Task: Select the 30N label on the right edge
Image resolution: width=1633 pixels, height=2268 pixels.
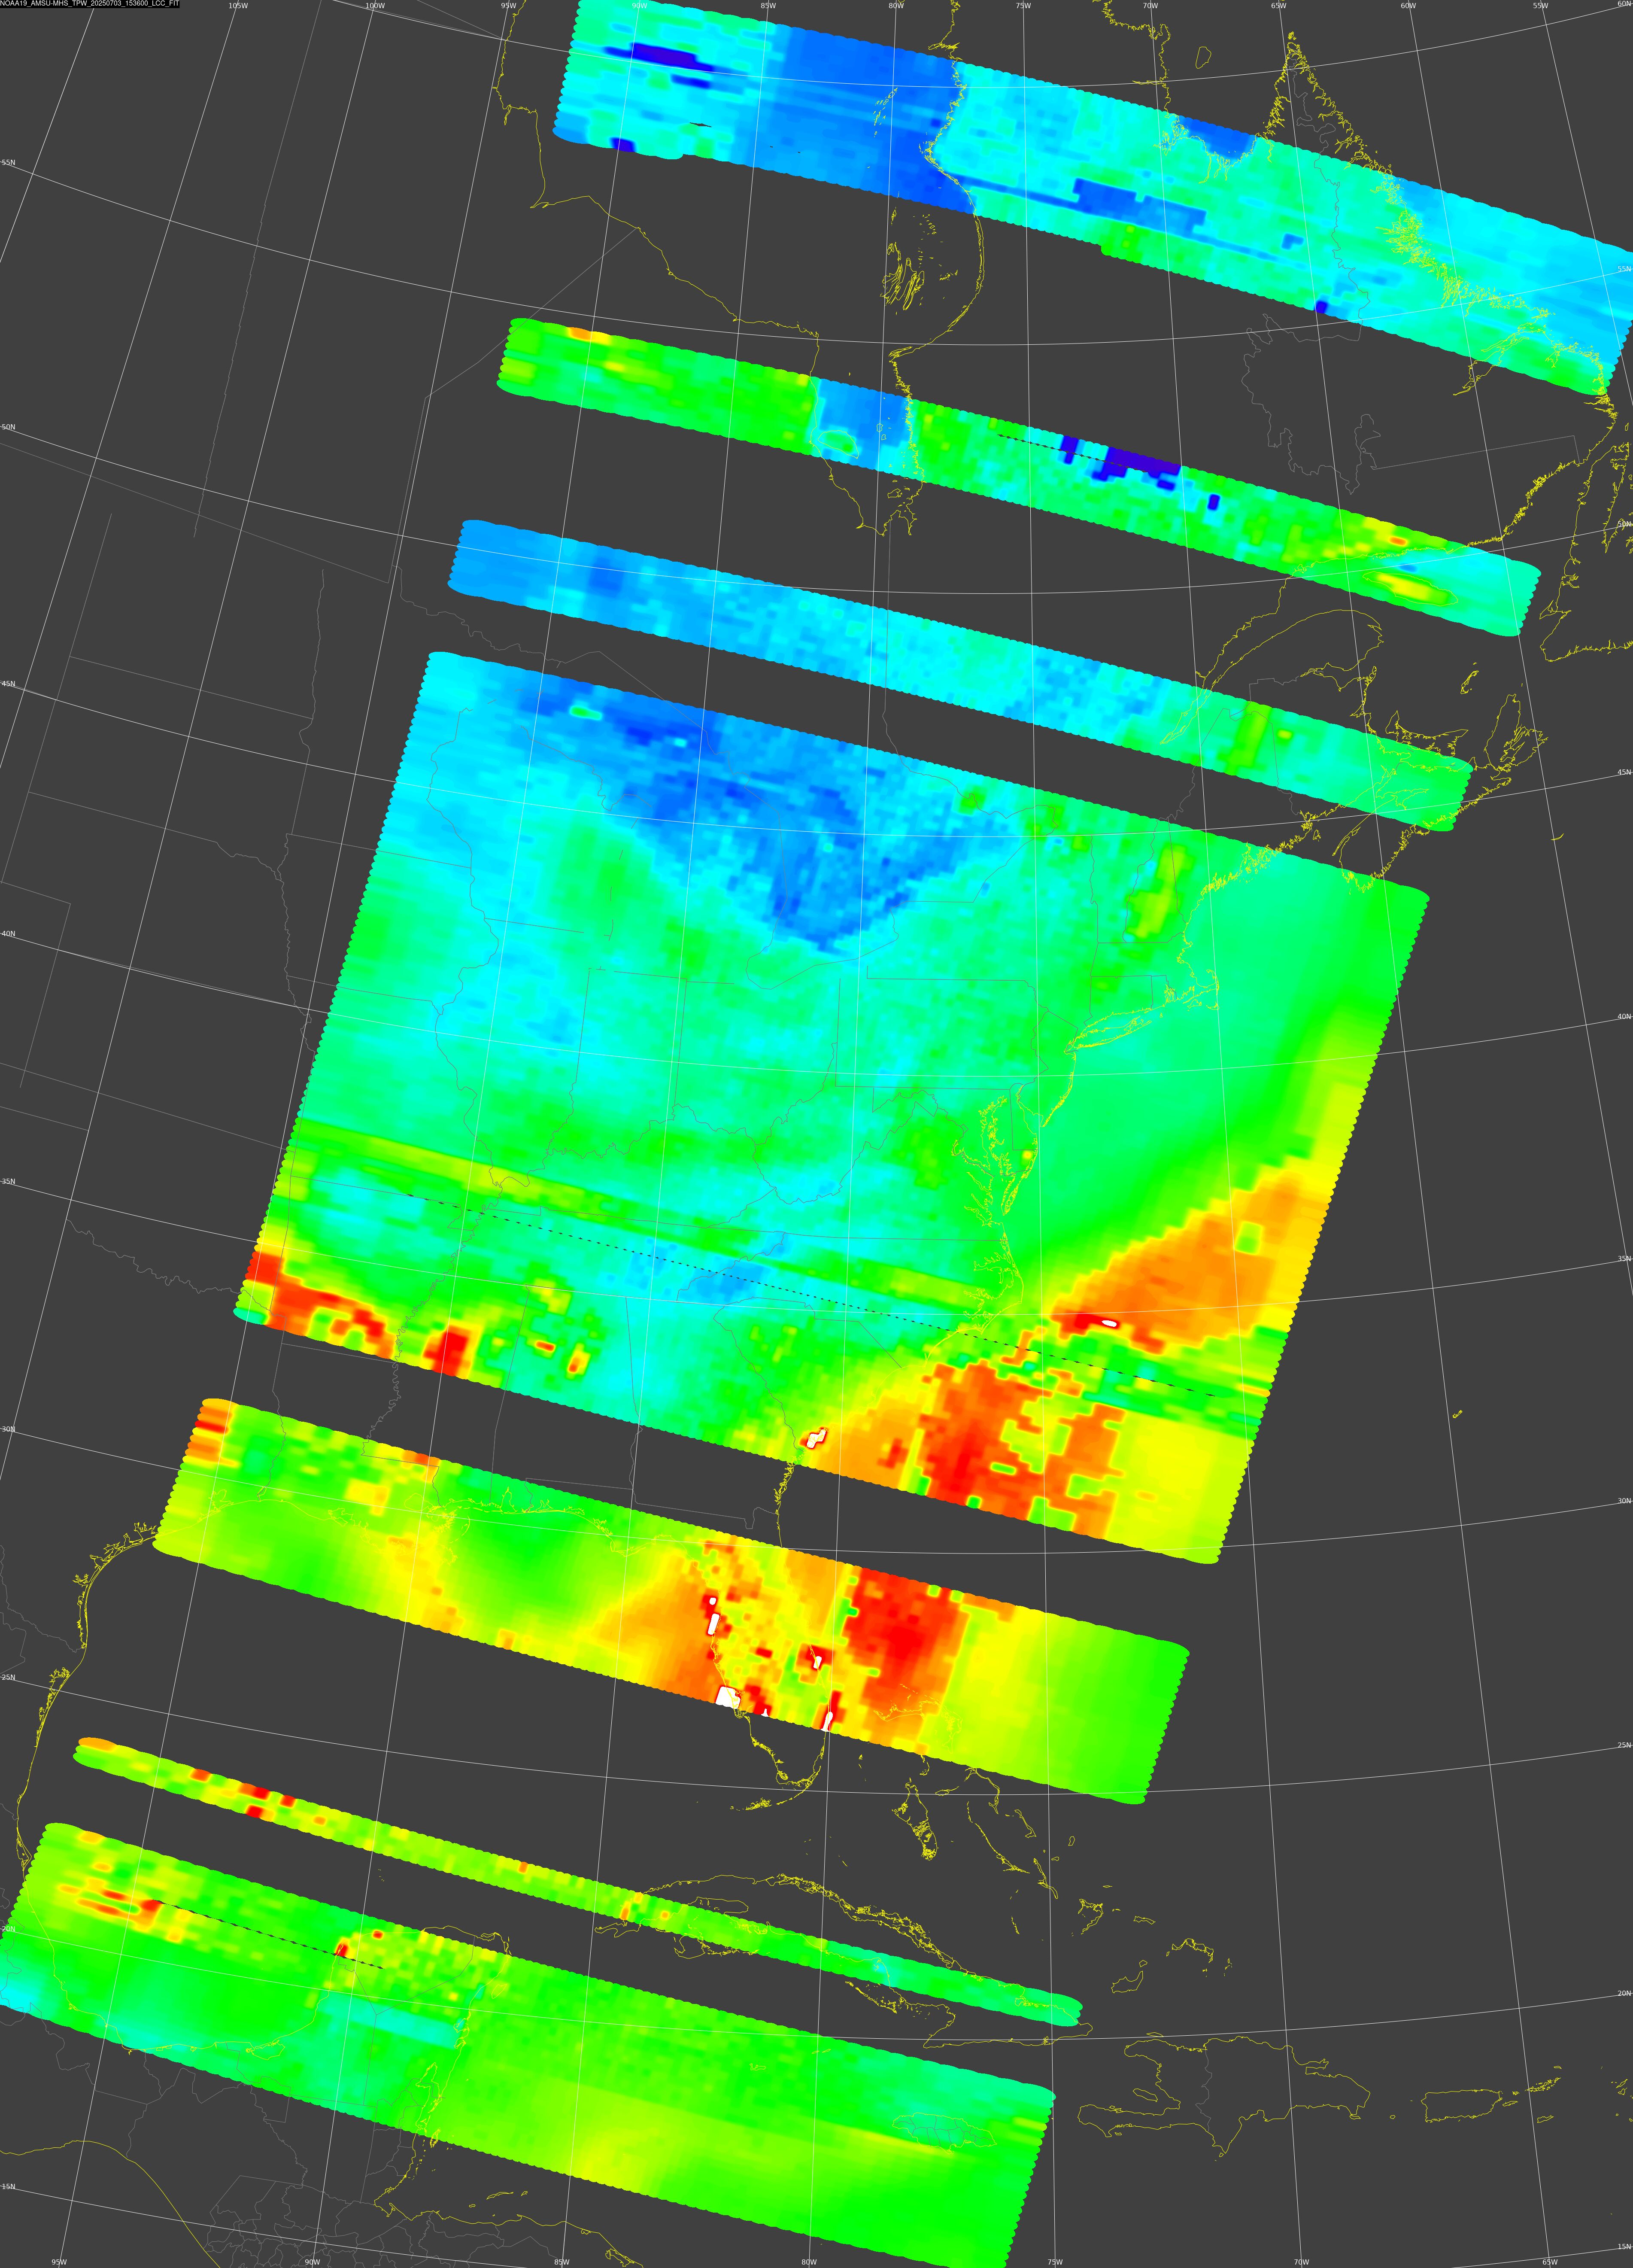Action: coord(1624,1501)
